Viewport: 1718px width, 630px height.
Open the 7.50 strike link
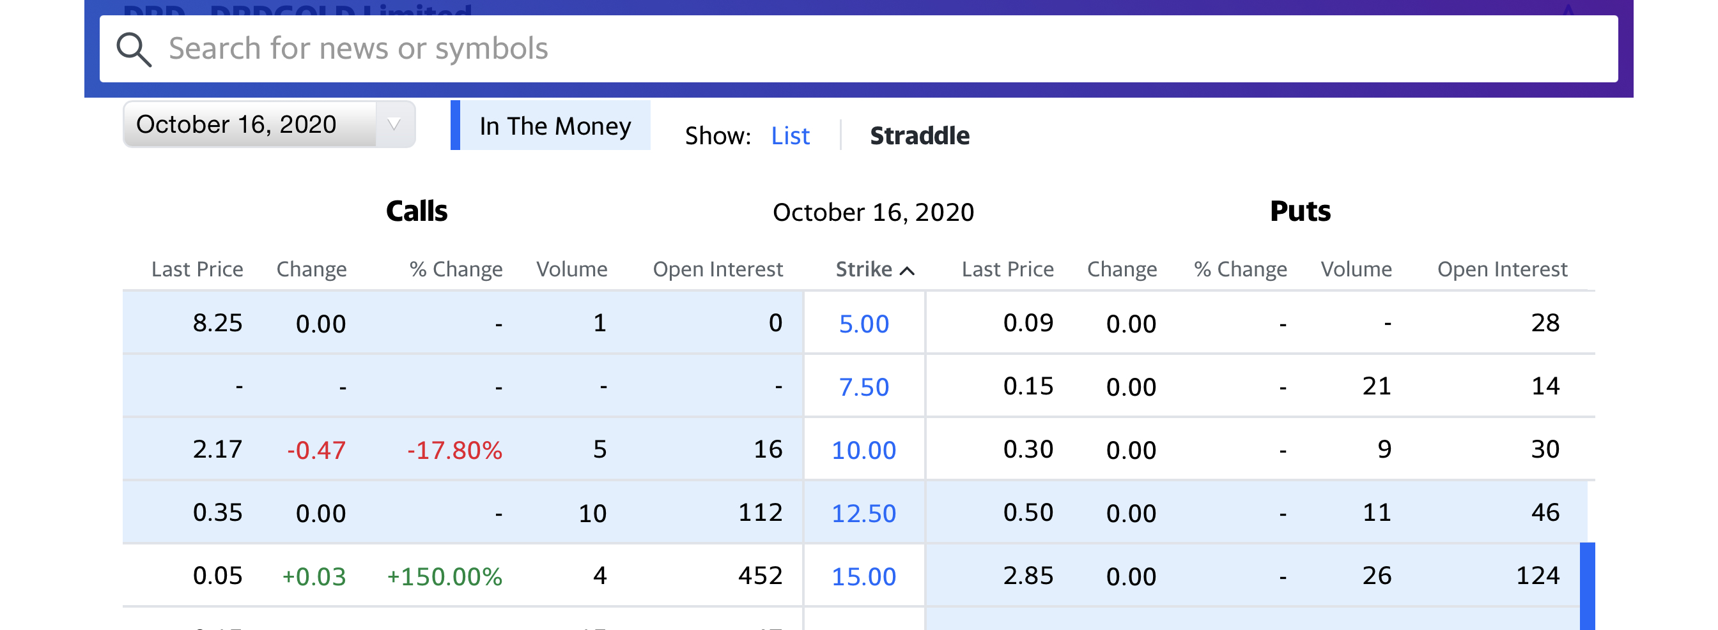[863, 387]
